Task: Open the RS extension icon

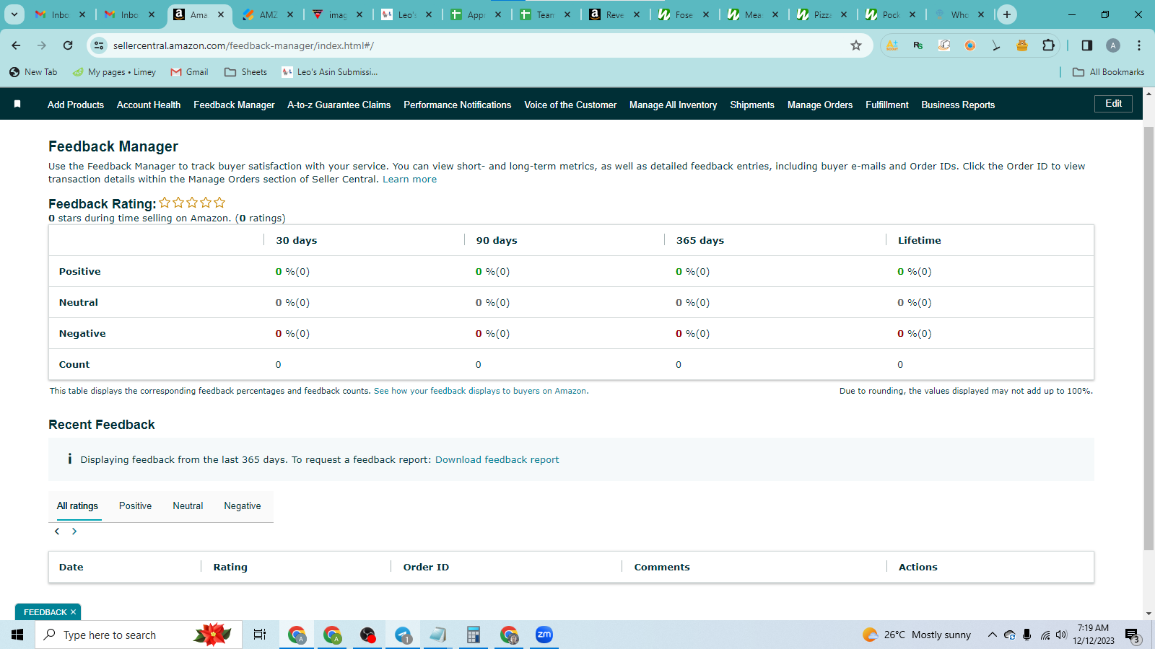Action: (918, 45)
